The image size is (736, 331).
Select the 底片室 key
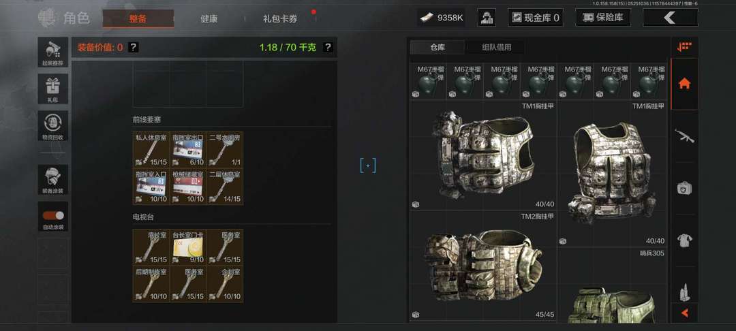pyautogui.click(x=151, y=247)
